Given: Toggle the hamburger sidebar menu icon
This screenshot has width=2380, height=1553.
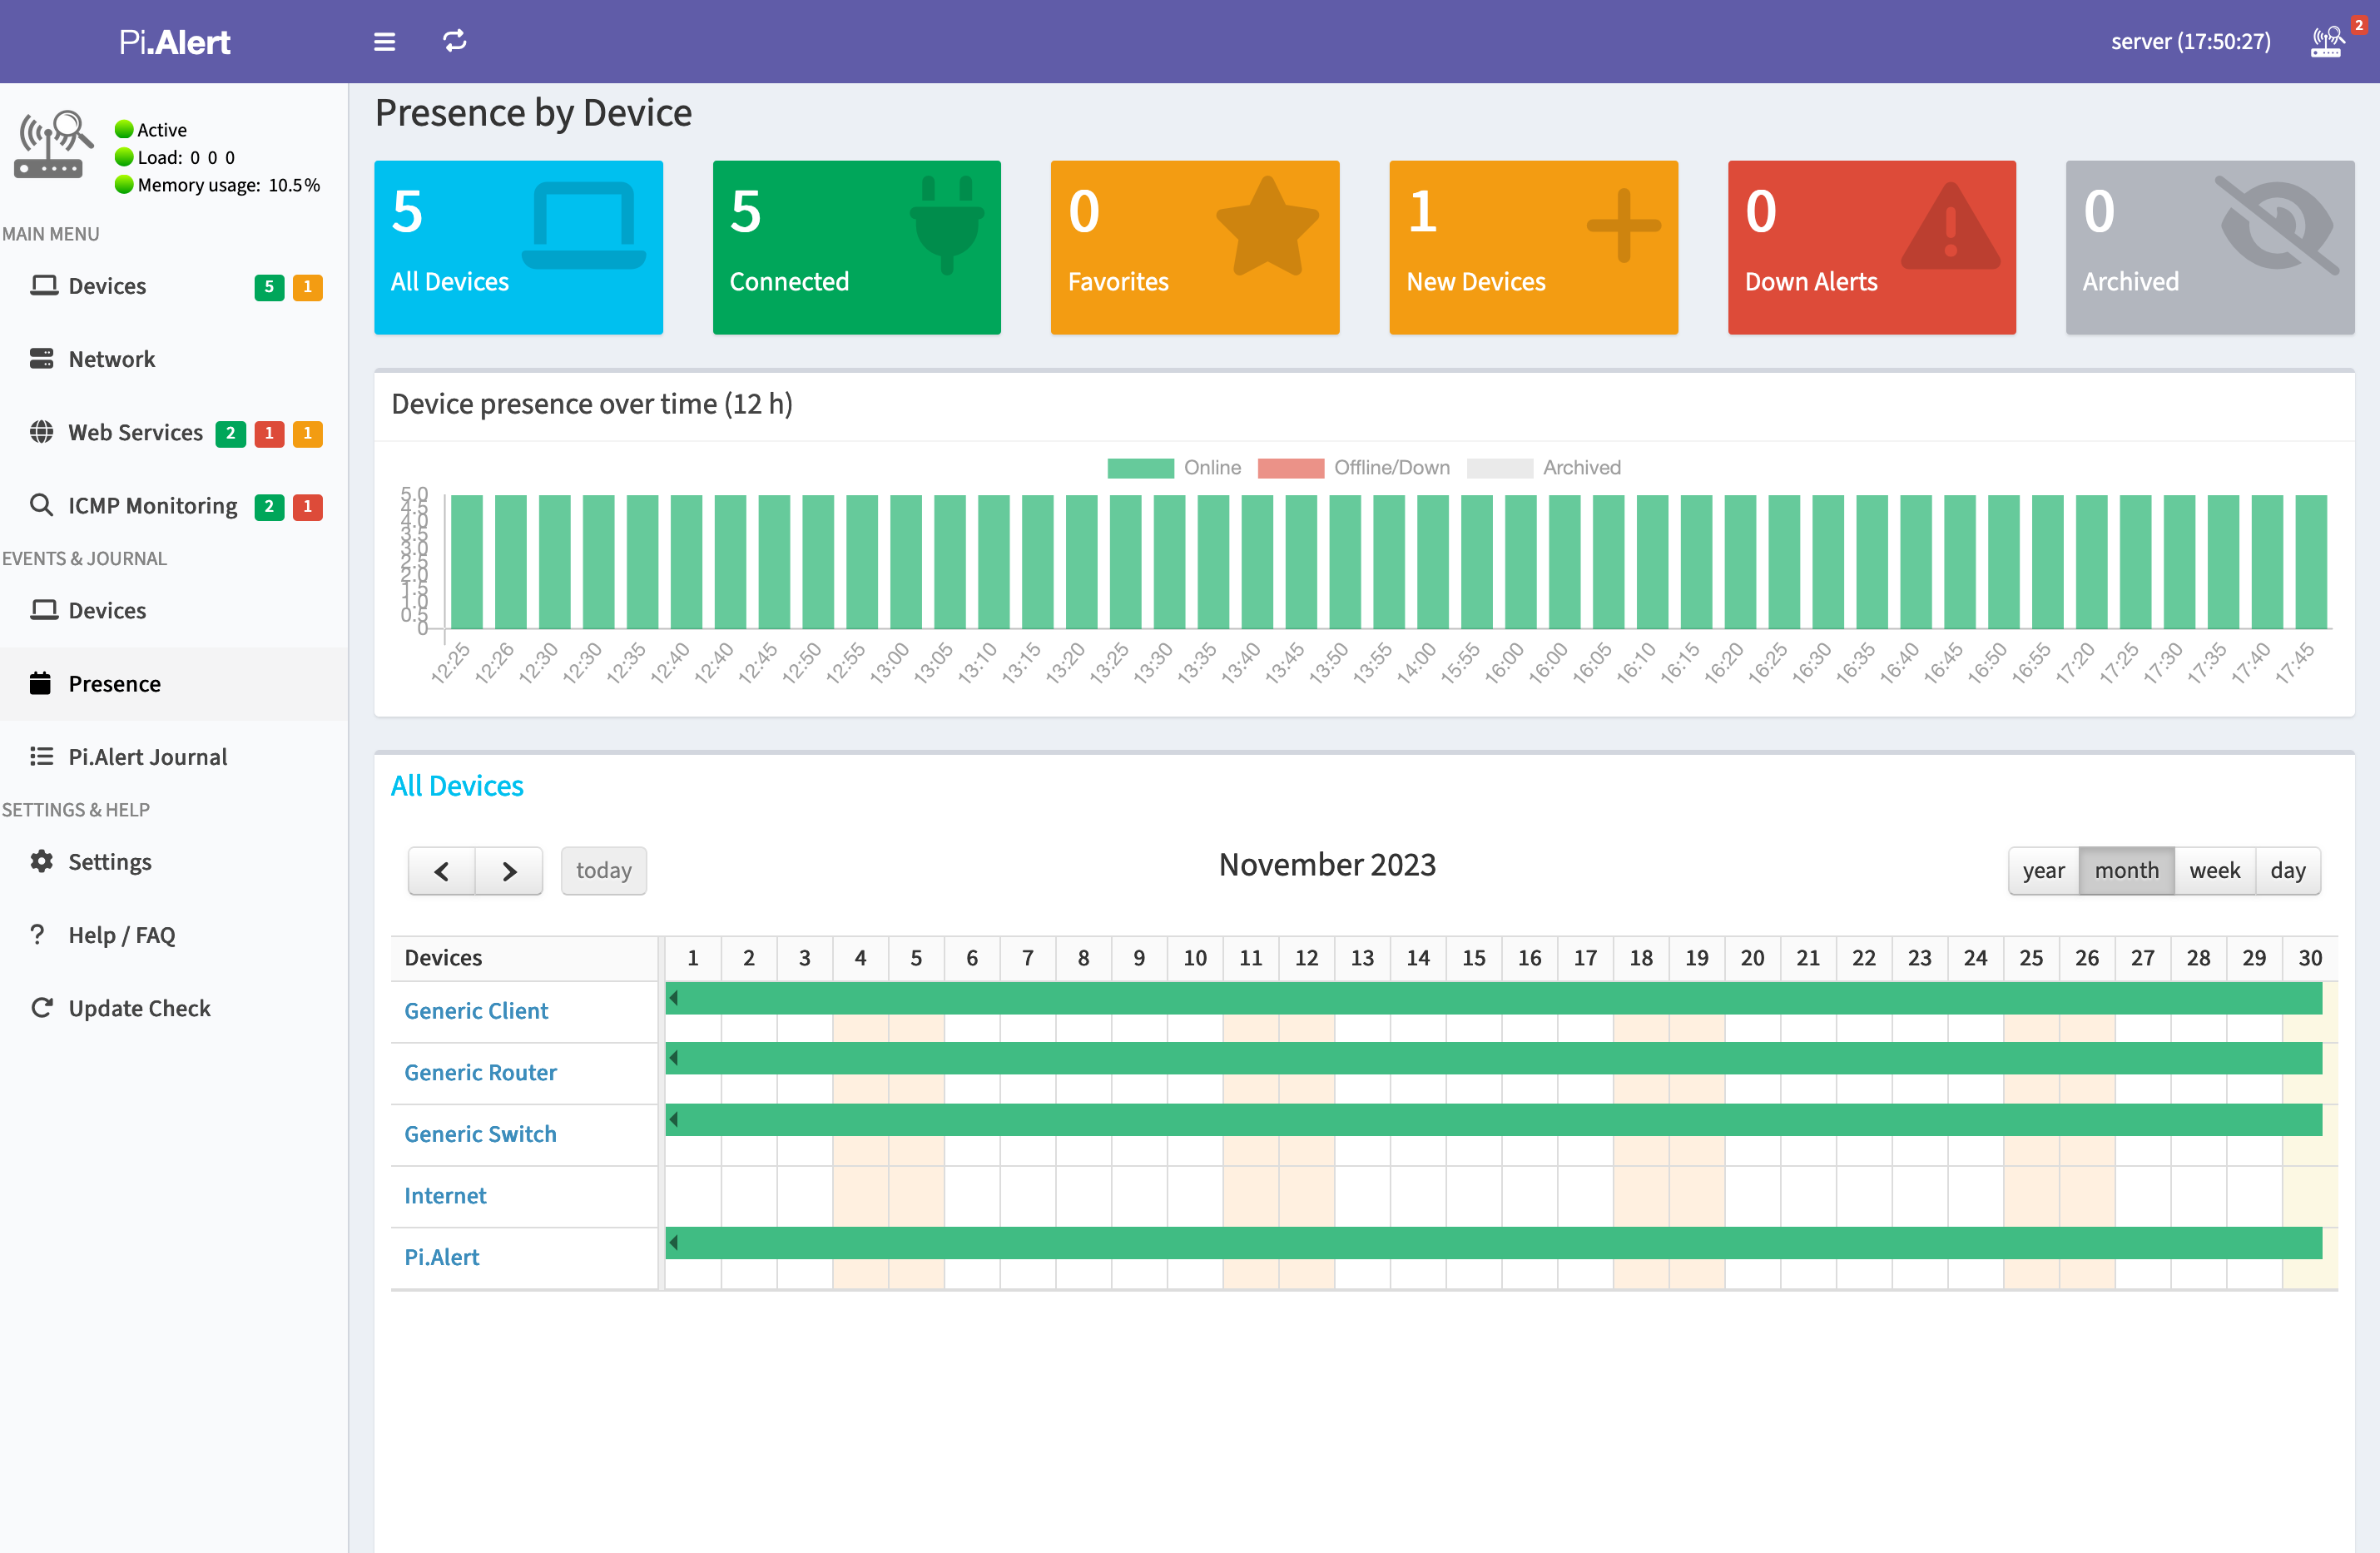Looking at the screenshot, I should point(384,41).
